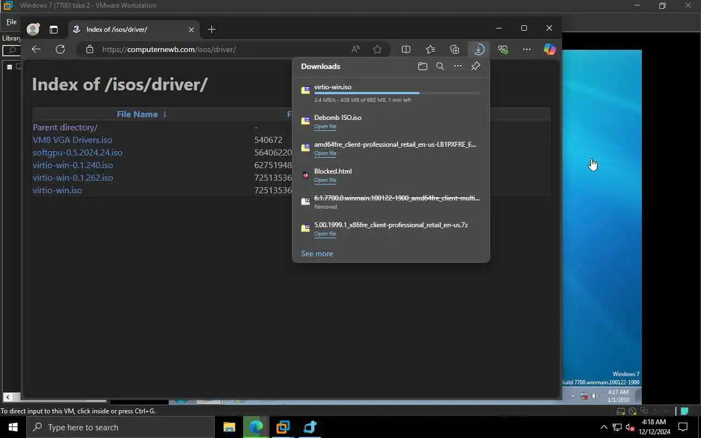Open the Windows Start menu
Screen dimensions: 701x438
coord(13,427)
